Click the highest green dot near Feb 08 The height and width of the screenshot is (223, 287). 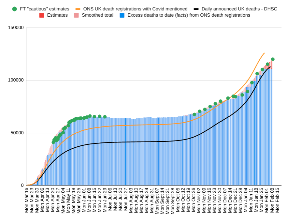click(x=272, y=59)
